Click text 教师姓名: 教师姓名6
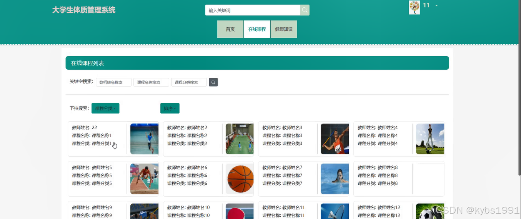 point(187,168)
